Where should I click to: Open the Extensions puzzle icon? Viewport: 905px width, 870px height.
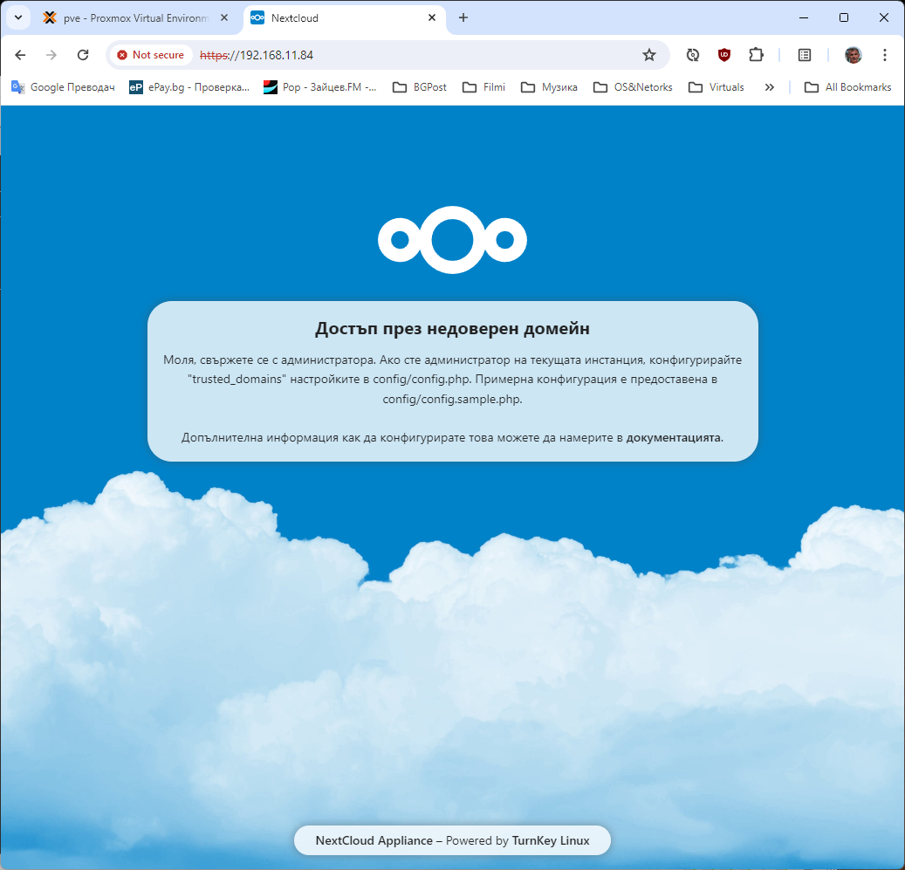(x=756, y=55)
